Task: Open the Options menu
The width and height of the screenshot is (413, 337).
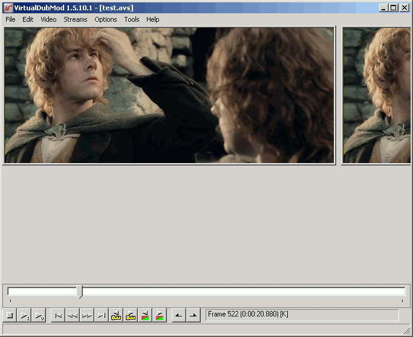Action: pyautogui.click(x=106, y=19)
